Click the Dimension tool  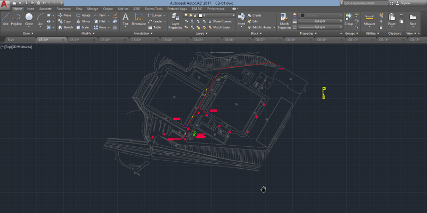139,20
